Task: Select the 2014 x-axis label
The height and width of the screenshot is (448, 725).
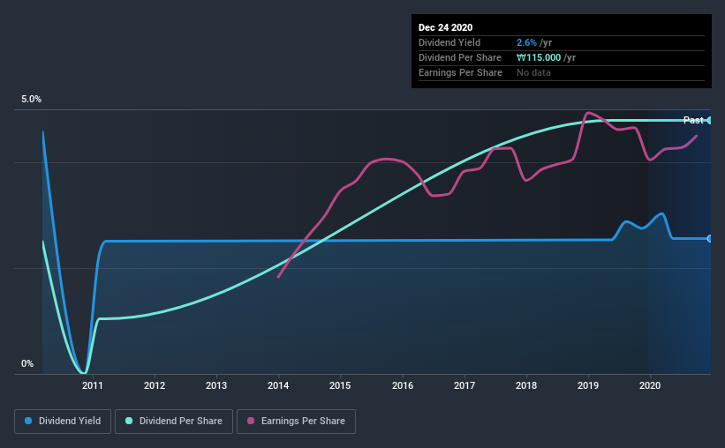Action: 278,385
